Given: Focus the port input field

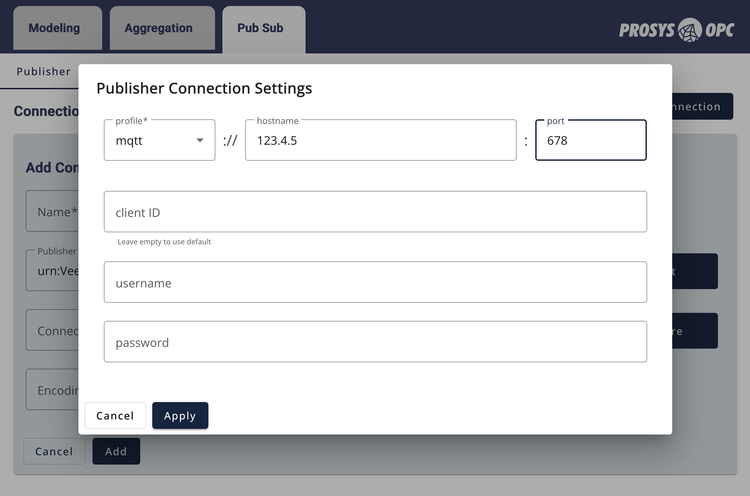Looking at the screenshot, I should coord(590,140).
